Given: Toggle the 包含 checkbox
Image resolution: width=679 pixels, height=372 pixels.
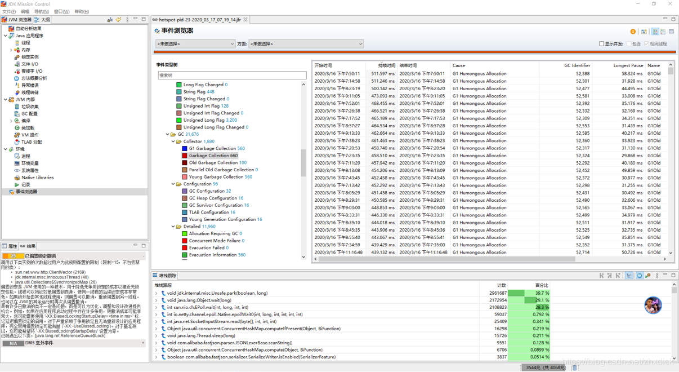Looking at the screenshot, I should [629, 44].
